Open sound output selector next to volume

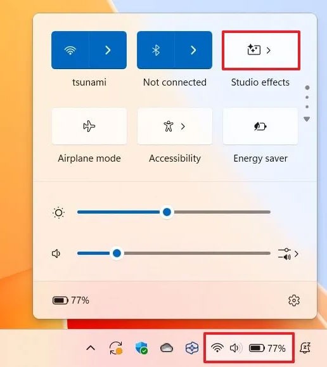coord(288,254)
